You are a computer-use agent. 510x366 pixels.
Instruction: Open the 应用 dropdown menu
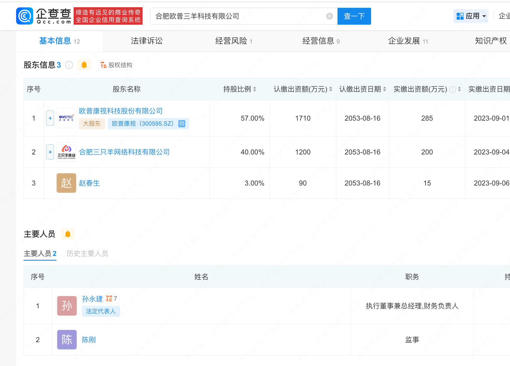[471, 16]
